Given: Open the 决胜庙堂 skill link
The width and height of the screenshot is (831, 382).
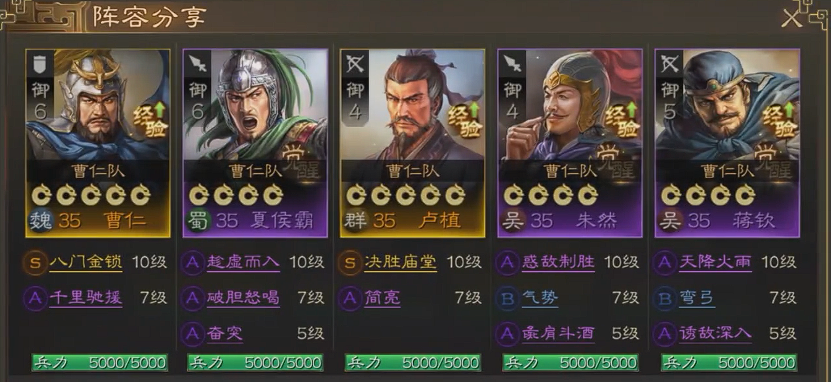Looking at the screenshot, I should click(x=400, y=262).
